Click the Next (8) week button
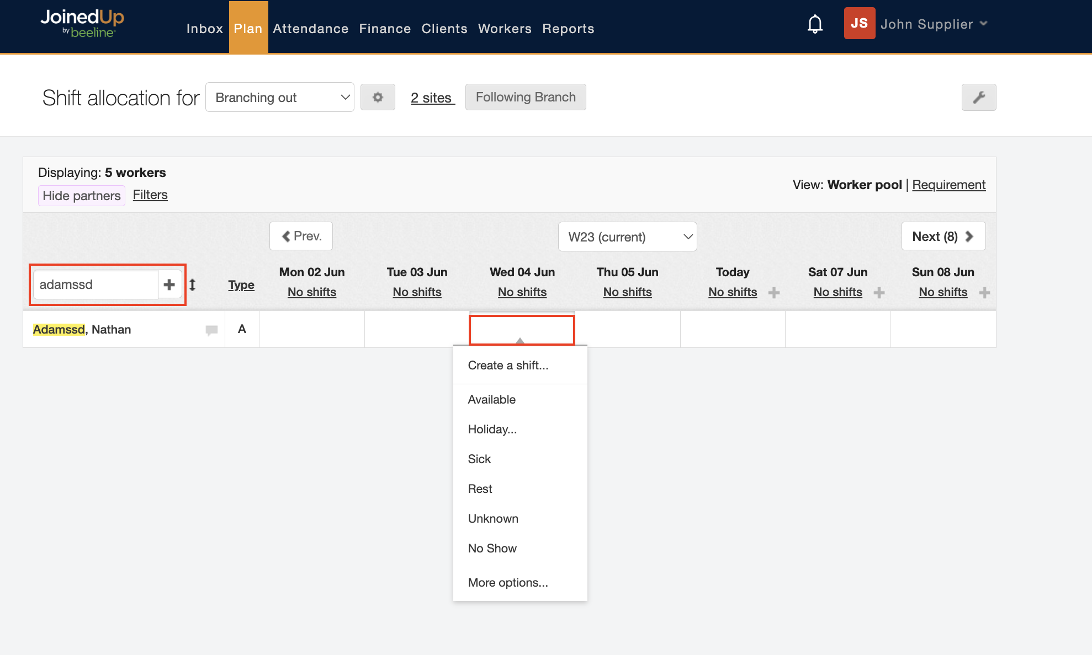 [x=942, y=237]
